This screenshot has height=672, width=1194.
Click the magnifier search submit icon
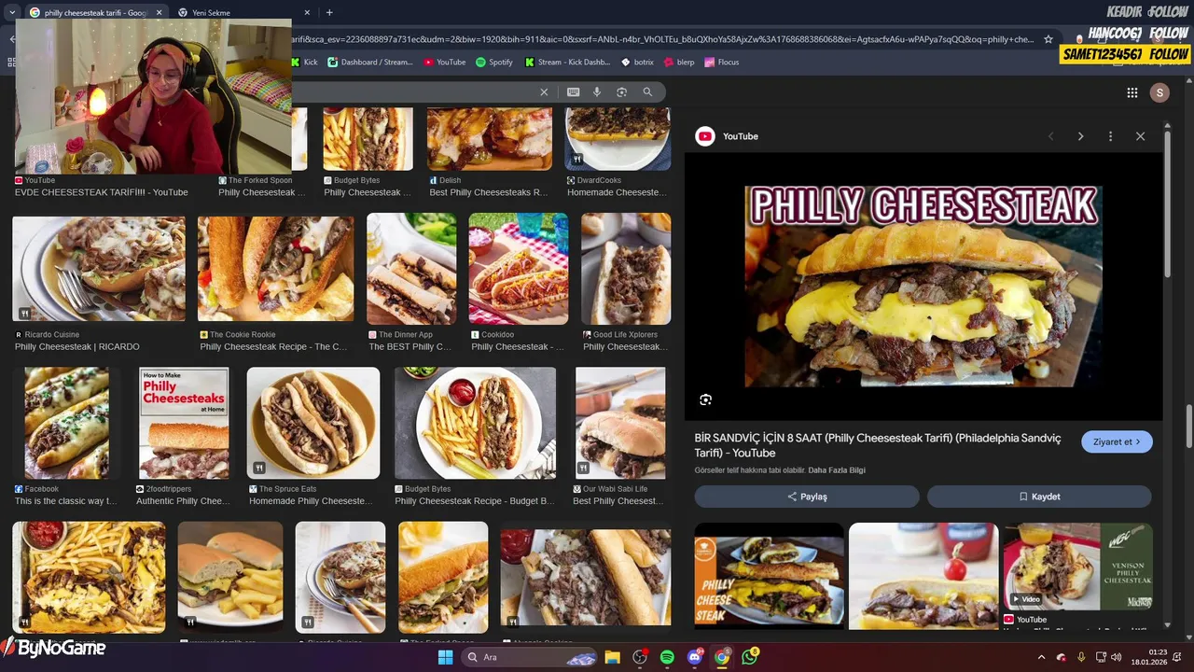pos(647,91)
